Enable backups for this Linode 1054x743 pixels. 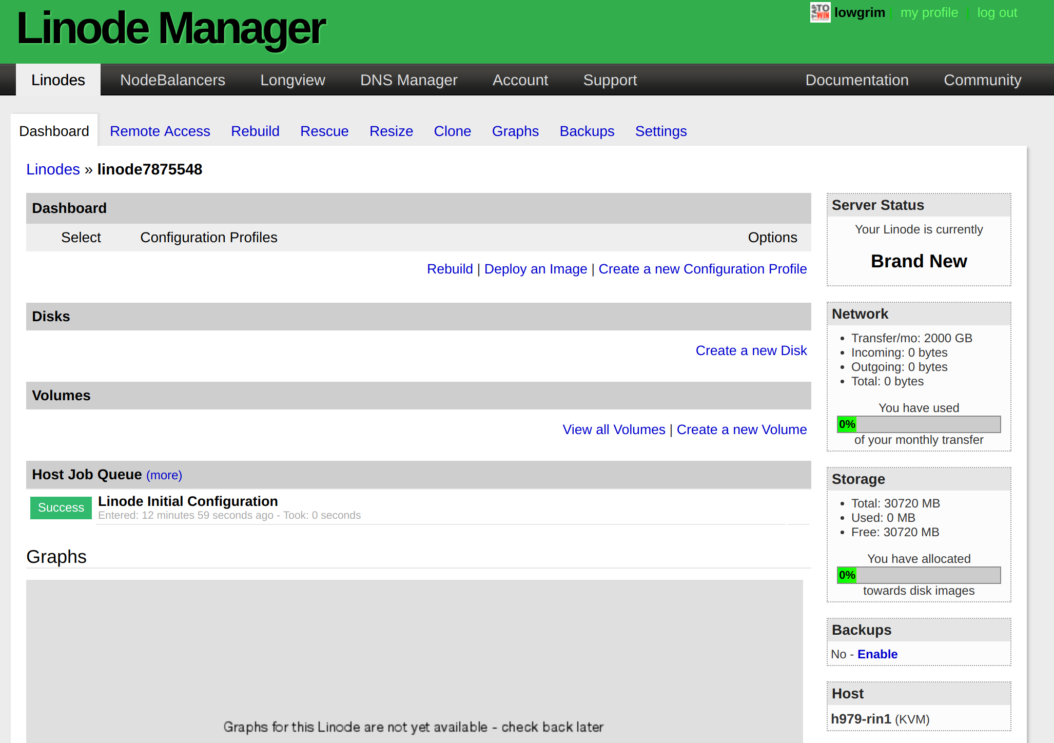click(877, 654)
